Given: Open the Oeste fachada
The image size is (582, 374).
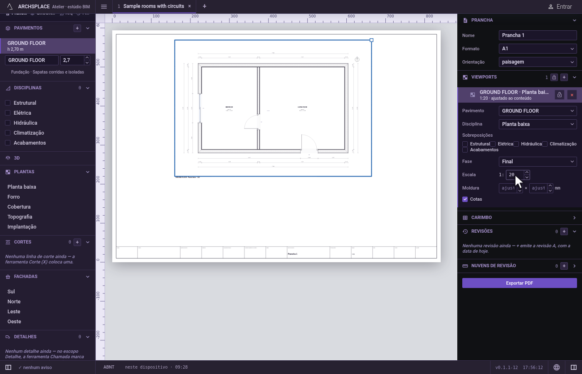Looking at the screenshot, I should pos(14,322).
